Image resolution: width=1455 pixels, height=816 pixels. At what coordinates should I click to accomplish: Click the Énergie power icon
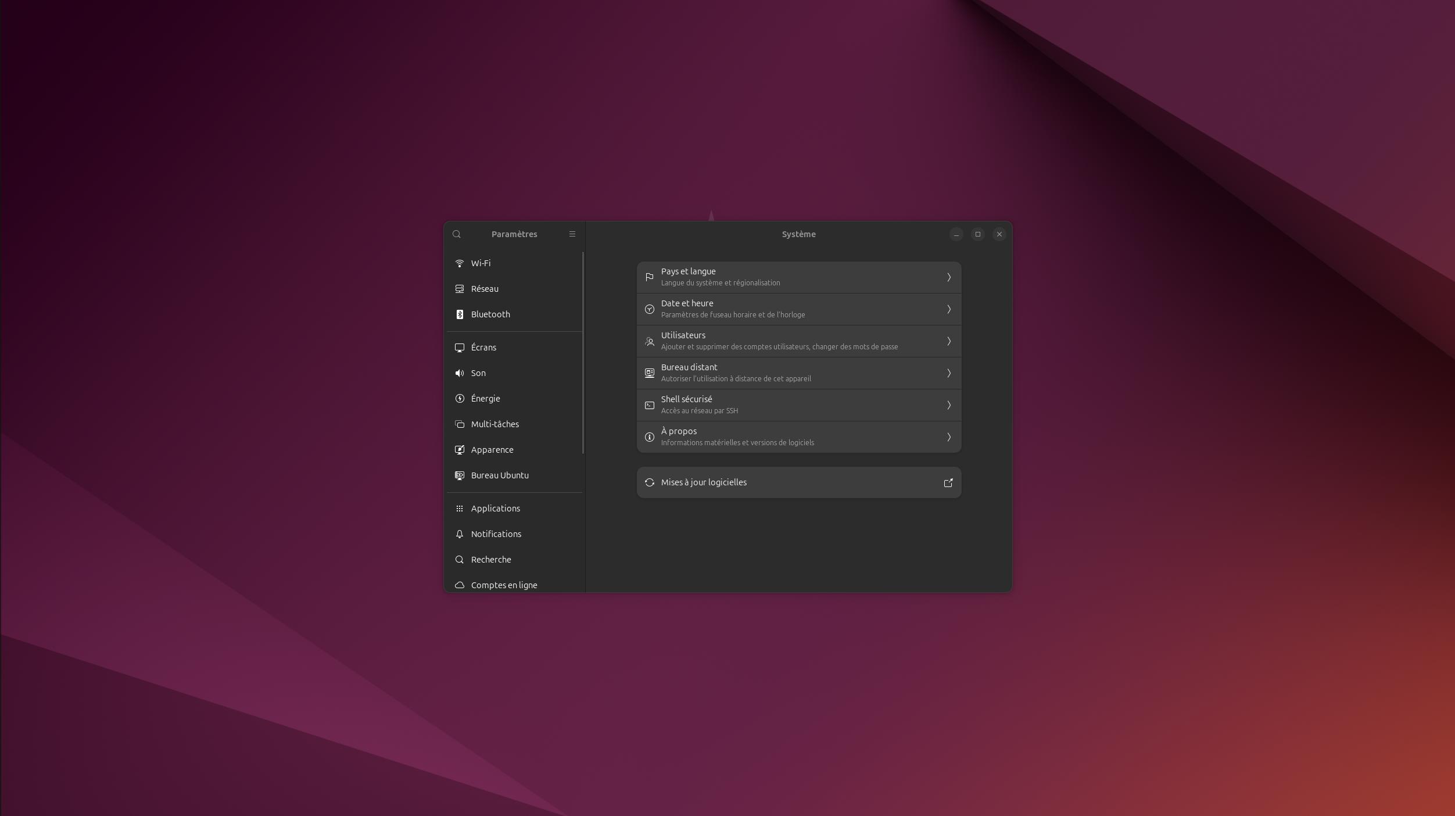(x=460, y=399)
